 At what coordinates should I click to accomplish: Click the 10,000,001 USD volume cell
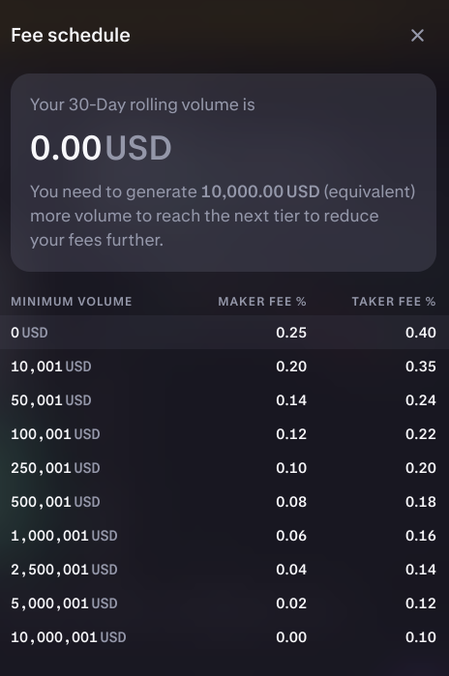[68, 637]
